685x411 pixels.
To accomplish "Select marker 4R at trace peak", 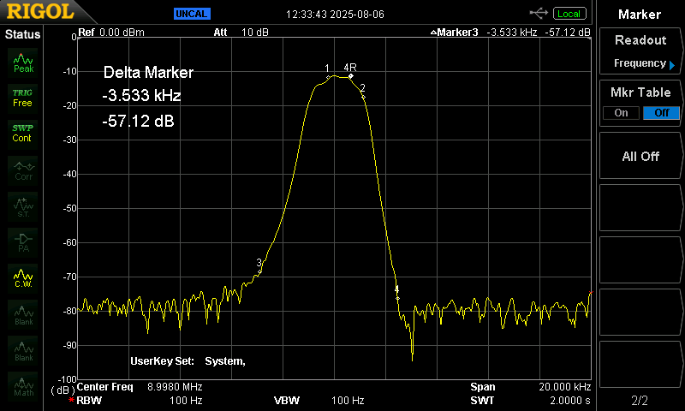I will pos(350,75).
